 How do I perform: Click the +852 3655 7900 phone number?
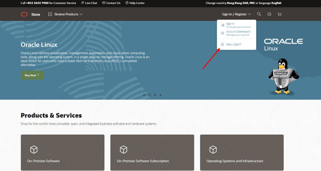point(37,3)
